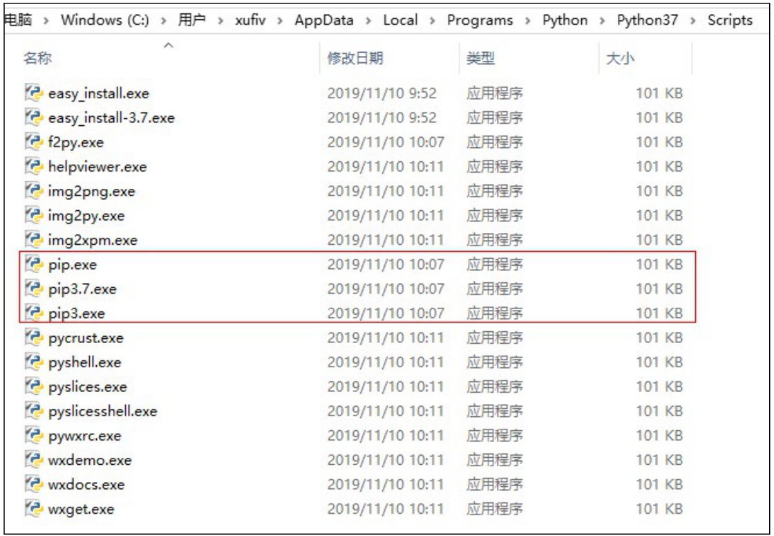This screenshot has width=774, height=536.
Task: Click the wxget.exe file icon
Action: point(34,509)
